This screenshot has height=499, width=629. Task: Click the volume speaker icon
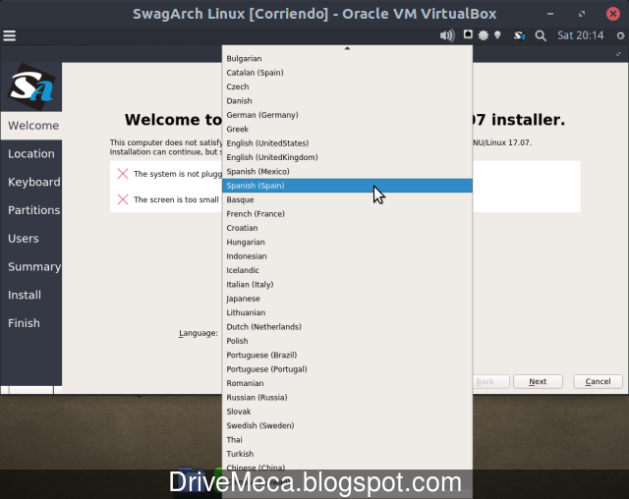pyautogui.click(x=447, y=35)
